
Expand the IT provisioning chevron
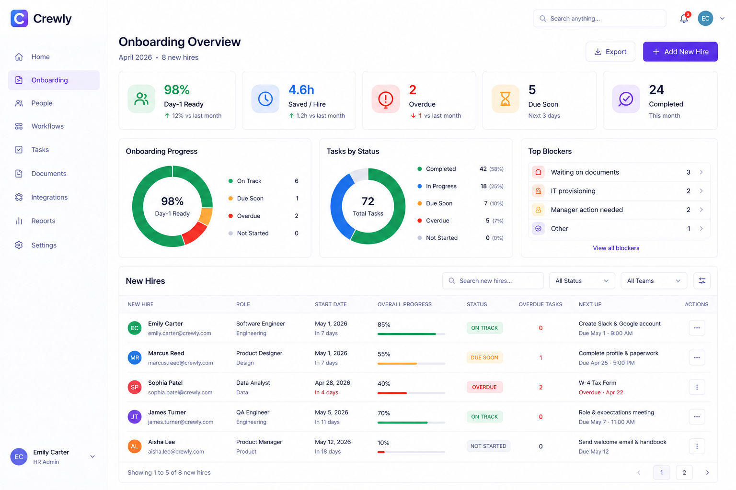pyautogui.click(x=701, y=191)
